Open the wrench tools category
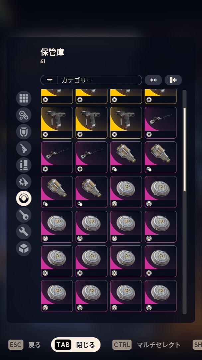This screenshot has width=202, height=360. tap(24, 232)
